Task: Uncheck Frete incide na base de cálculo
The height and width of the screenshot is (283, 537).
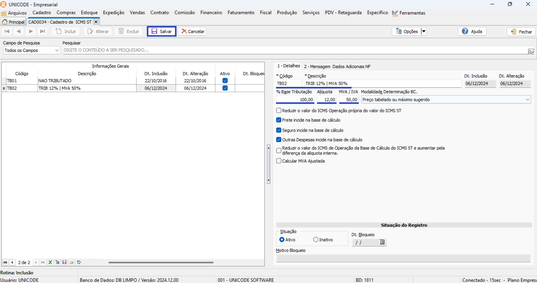Action: tap(279, 120)
